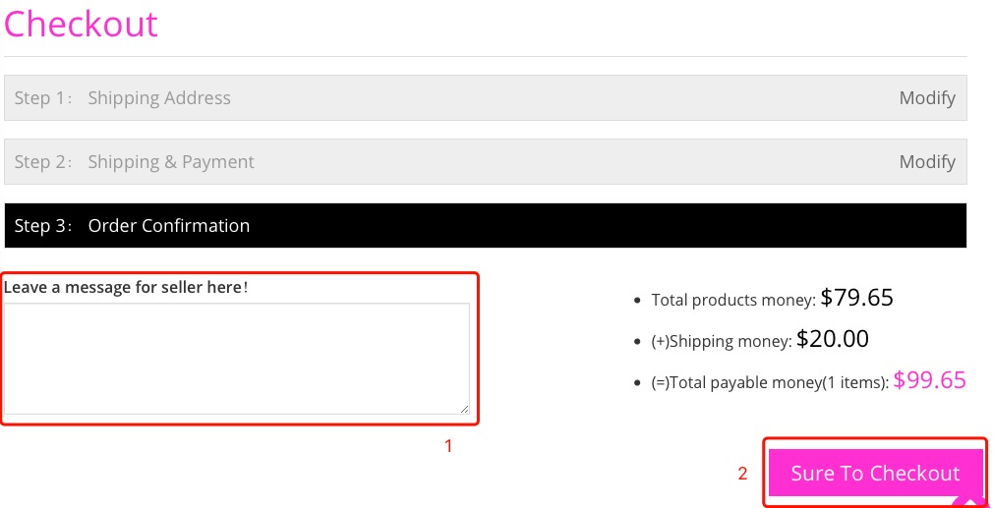Click the 'Total payable money(1 items)' label
Image resolution: width=993 pixels, height=508 pixels.
770,383
